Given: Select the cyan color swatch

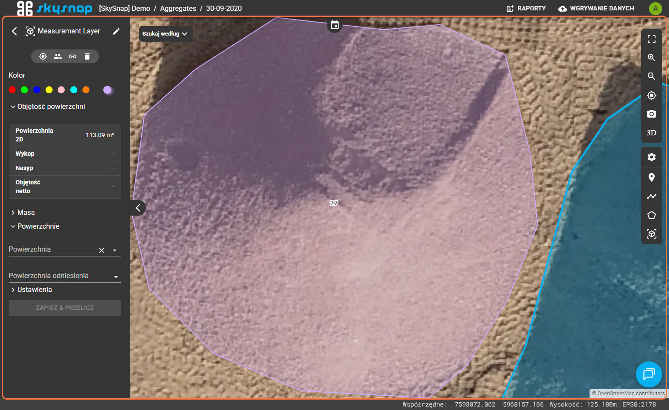Looking at the screenshot, I should (74, 90).
